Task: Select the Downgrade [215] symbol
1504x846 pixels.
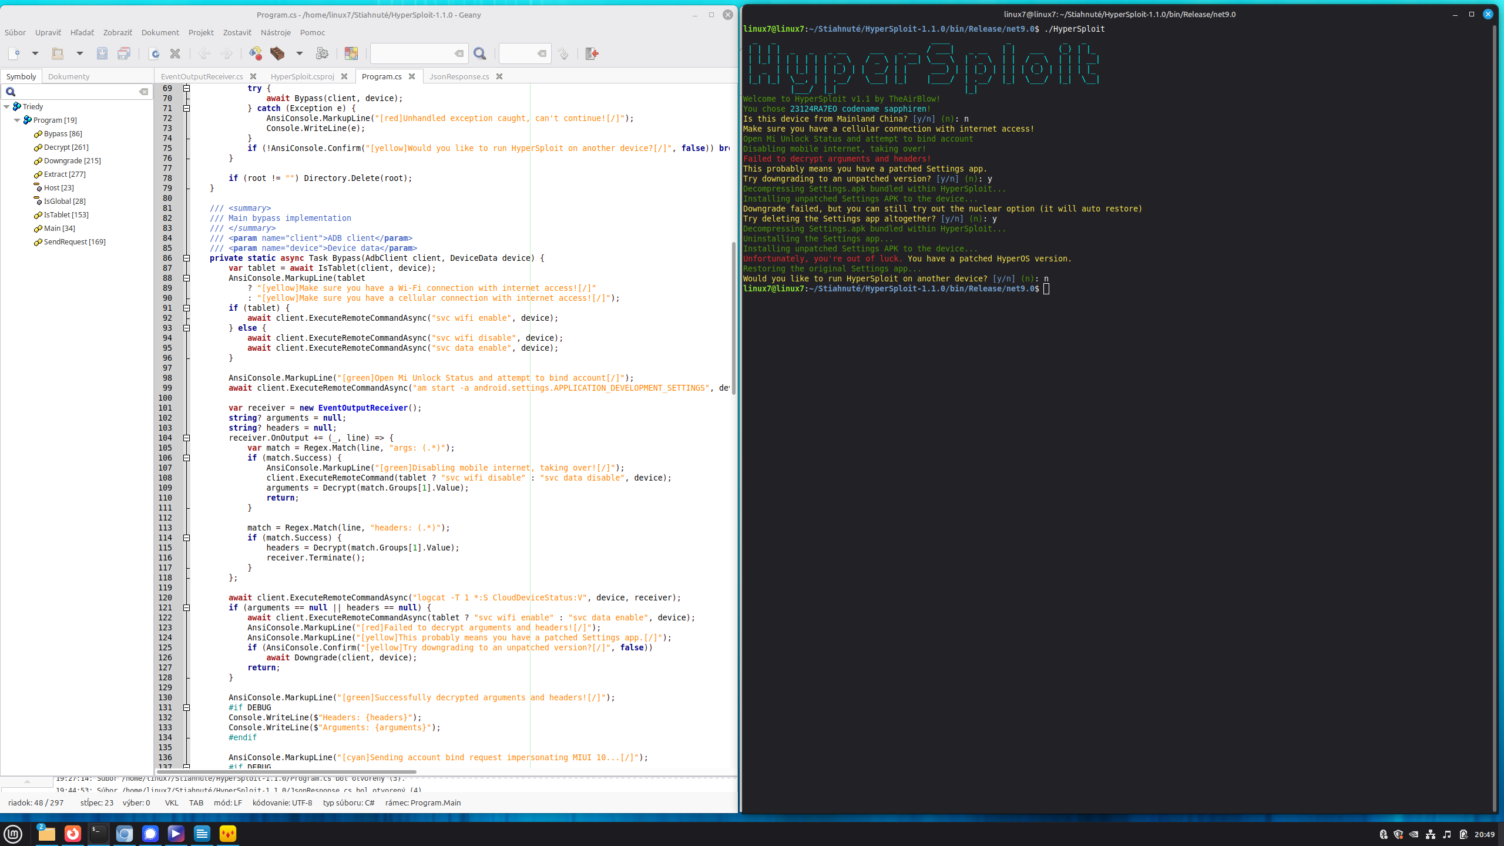Action: 72,160
